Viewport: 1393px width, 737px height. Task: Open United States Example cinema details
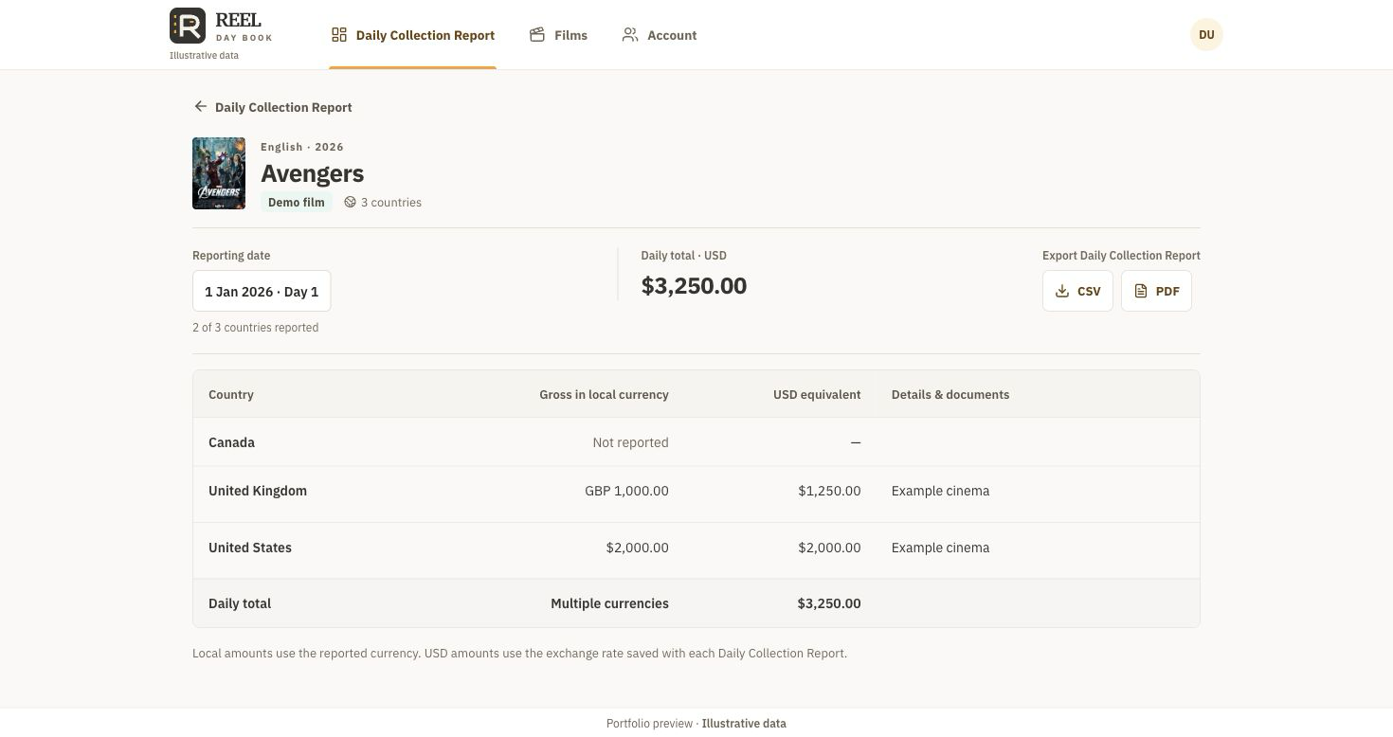[940, 548]
